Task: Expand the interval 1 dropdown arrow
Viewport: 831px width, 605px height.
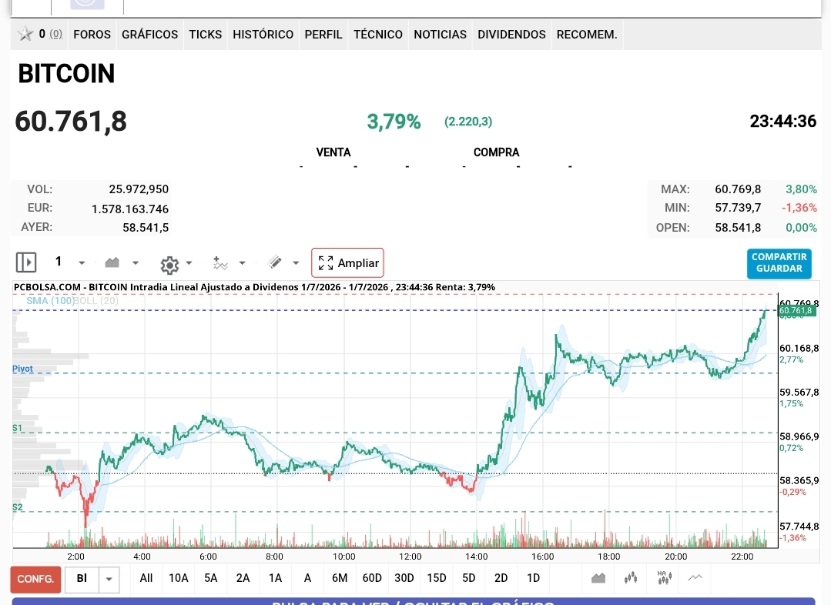Action: point(82,262)
